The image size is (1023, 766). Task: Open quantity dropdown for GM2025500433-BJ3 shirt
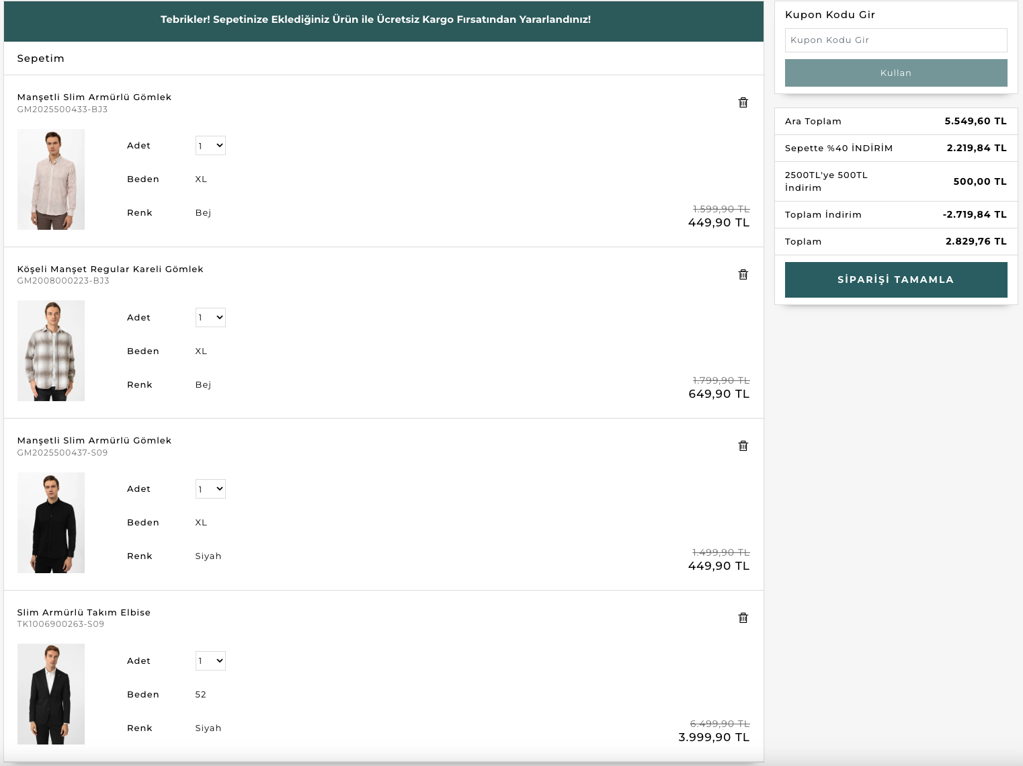coord(210,146)
